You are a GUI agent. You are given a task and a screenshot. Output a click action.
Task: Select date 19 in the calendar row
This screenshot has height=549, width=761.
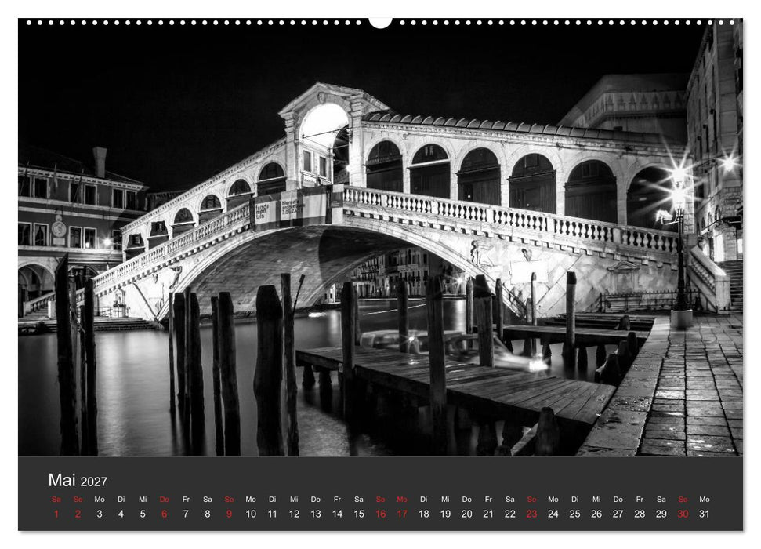(445, 514)
